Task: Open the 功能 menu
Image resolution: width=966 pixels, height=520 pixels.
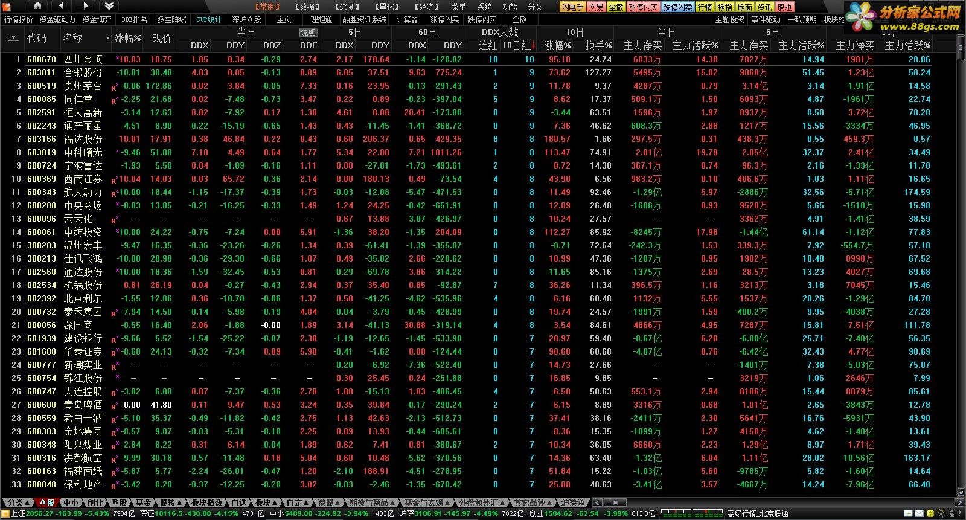Action: coord(510,7)
